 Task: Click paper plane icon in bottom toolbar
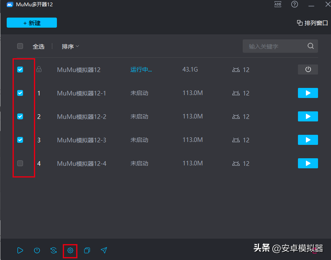(104, 250)
